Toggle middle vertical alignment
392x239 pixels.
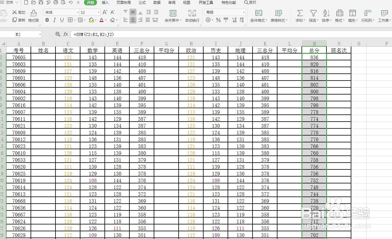[133, 12]
